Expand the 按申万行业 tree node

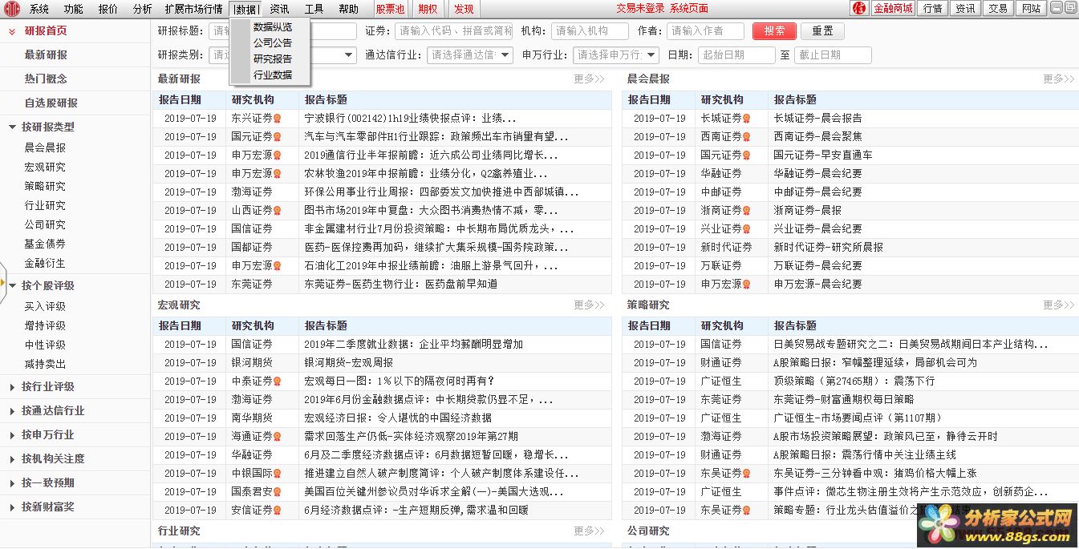pos(13,435)
